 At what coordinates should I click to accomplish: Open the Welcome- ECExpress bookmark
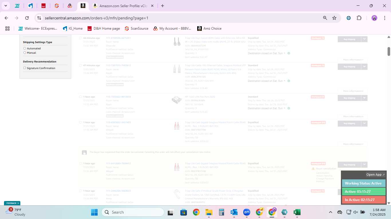38,29
